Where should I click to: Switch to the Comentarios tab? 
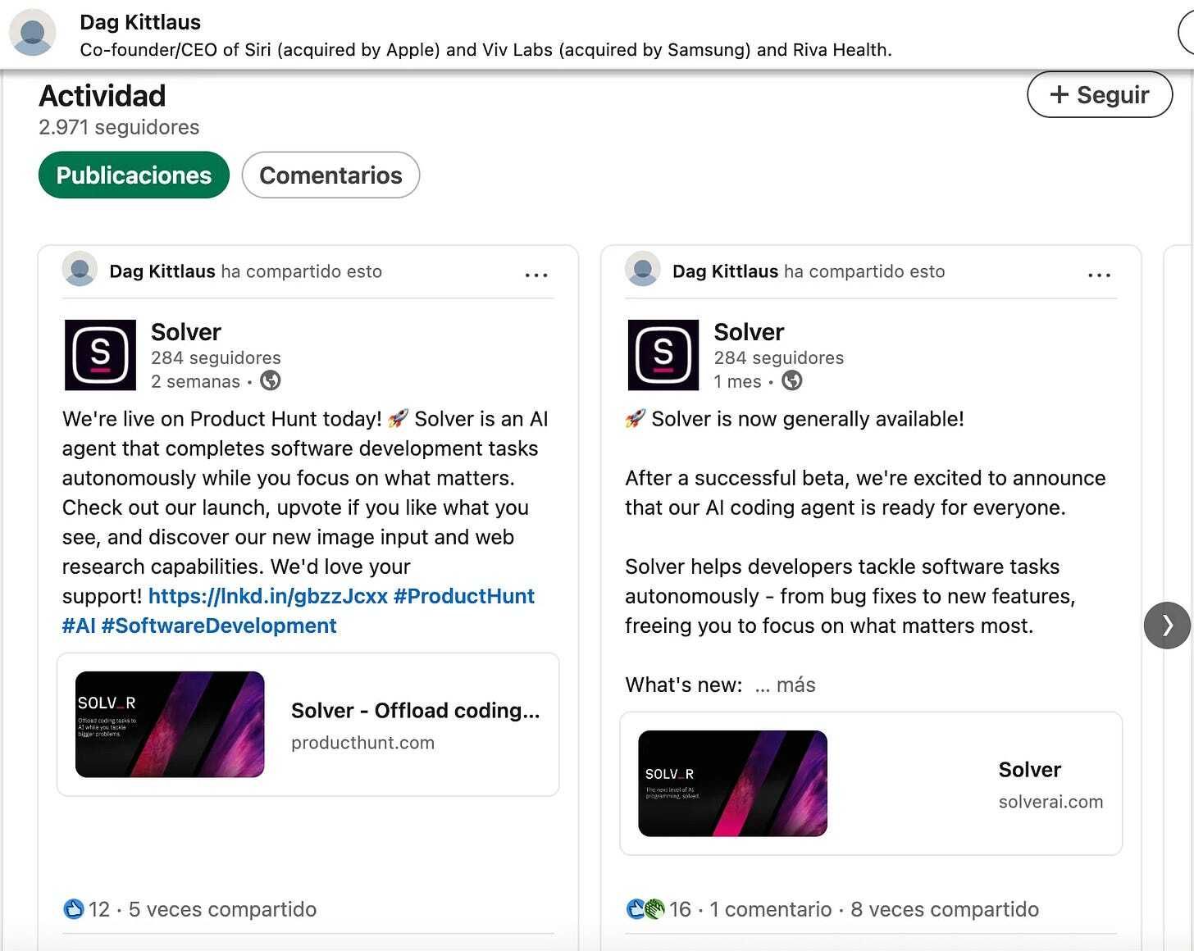330,175
